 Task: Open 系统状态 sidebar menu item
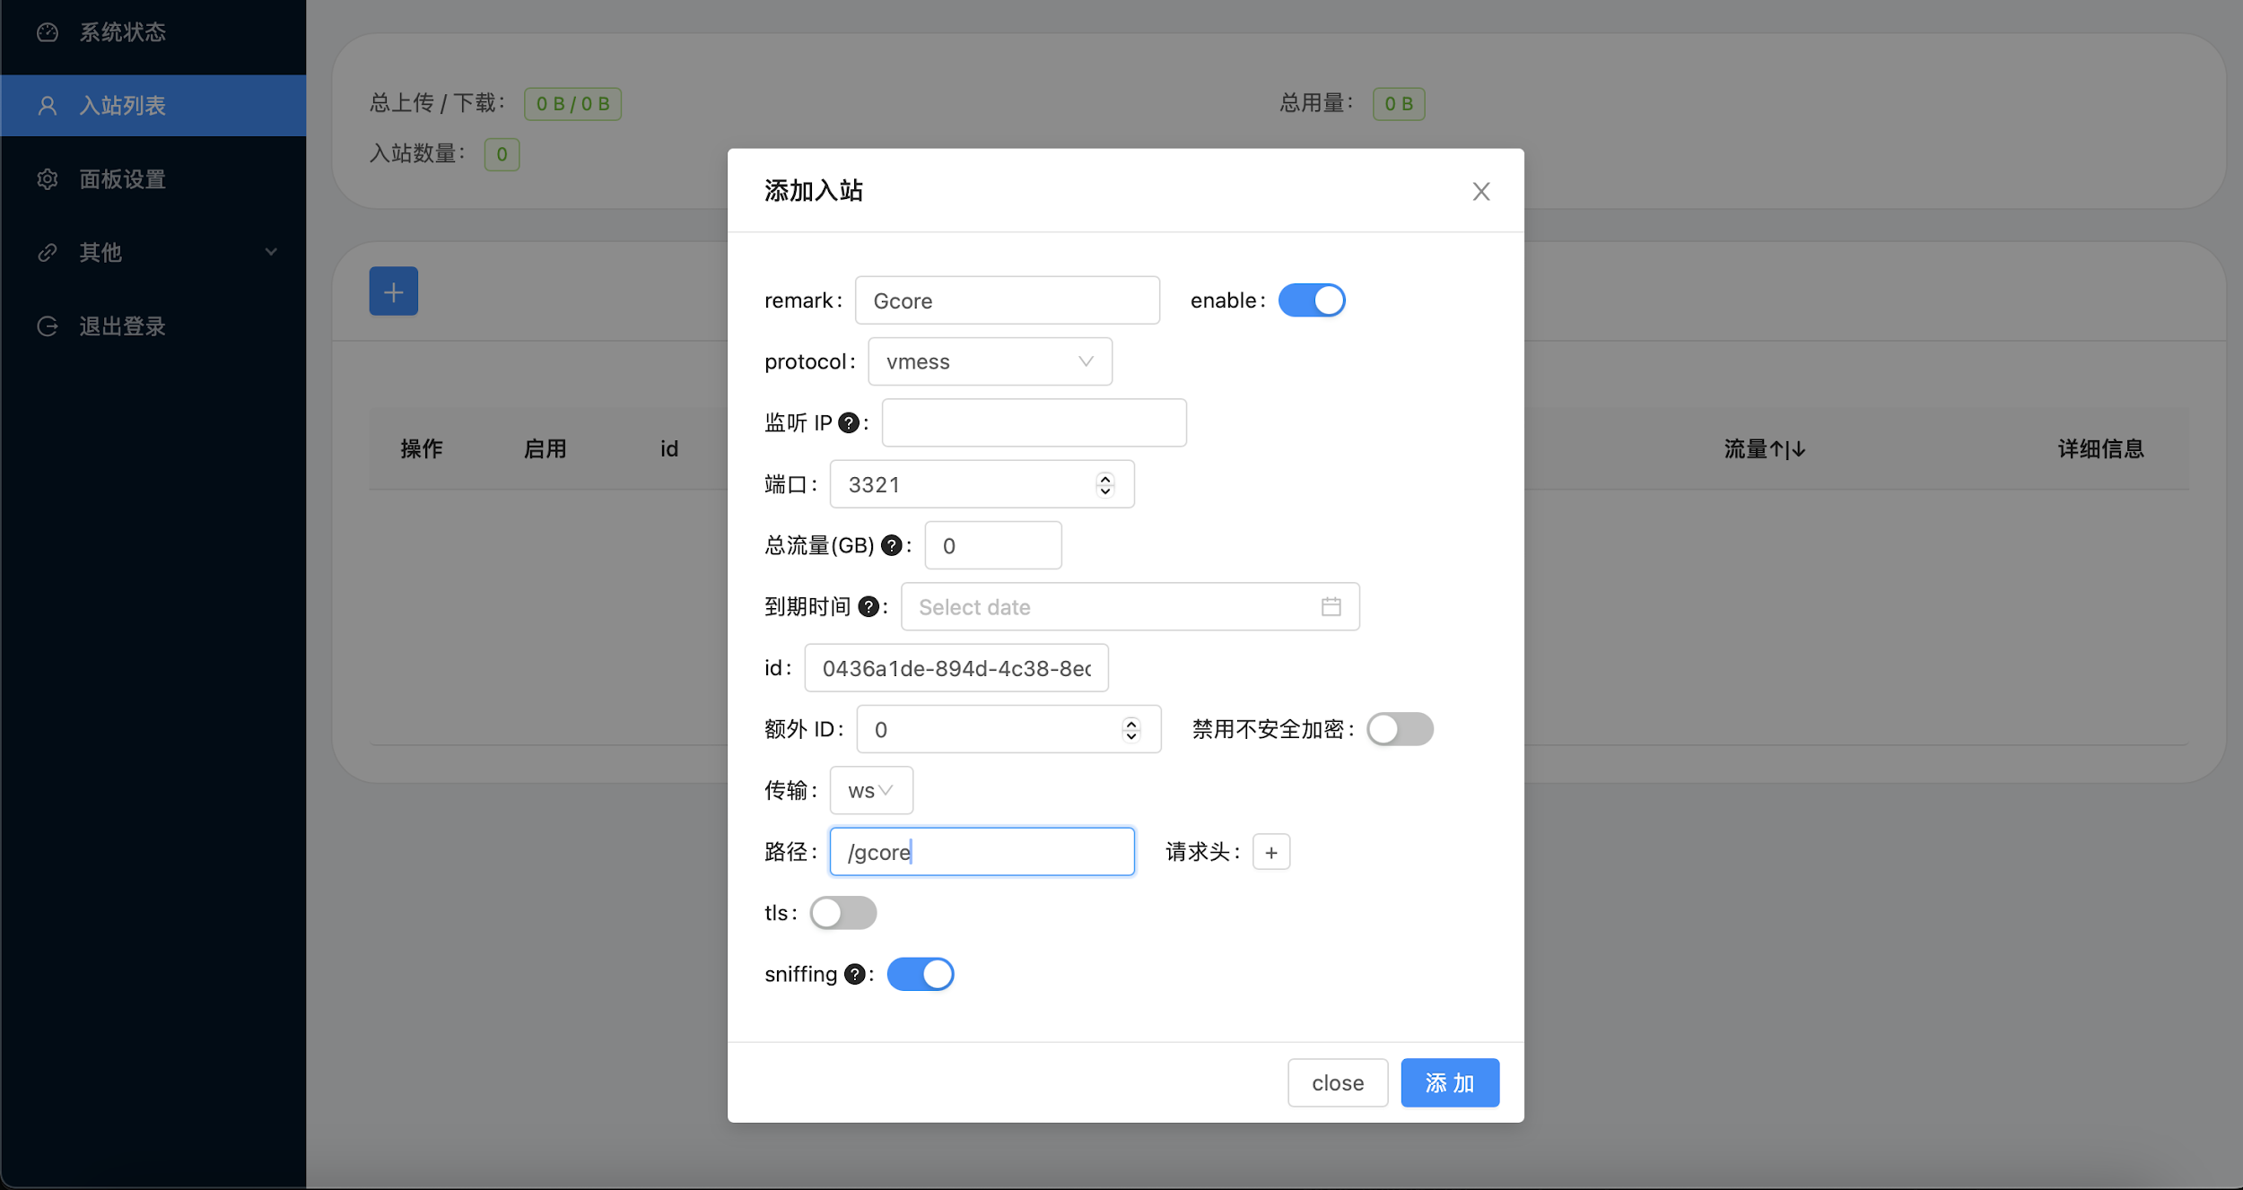coord(153,32)
